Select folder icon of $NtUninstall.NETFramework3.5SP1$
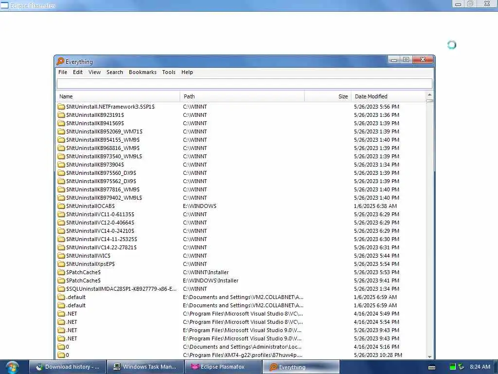Screen dimensions: 498x374 point(61,107)
